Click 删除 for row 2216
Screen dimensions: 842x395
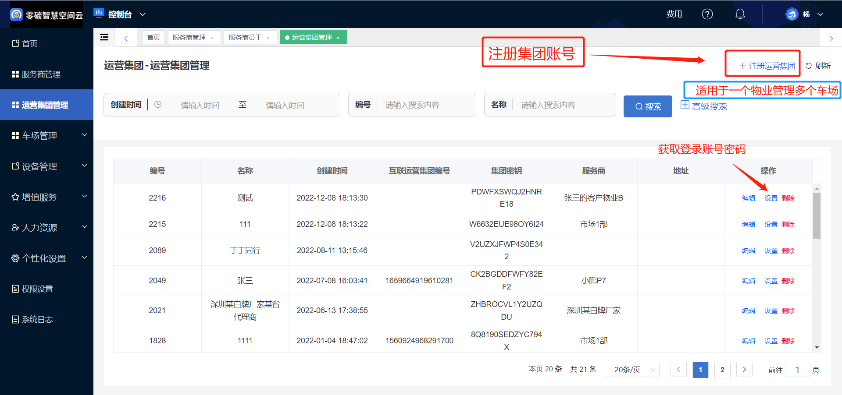(788, 198)
